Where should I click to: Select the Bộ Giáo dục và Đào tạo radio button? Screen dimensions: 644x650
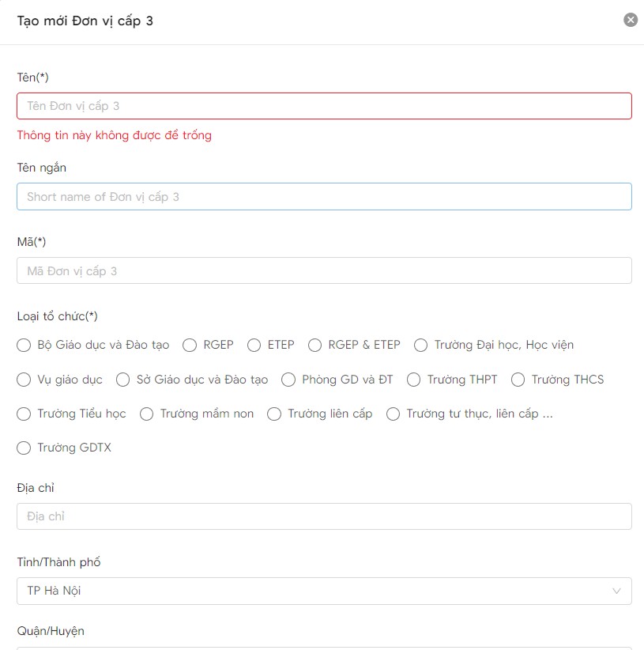point(24,345)
